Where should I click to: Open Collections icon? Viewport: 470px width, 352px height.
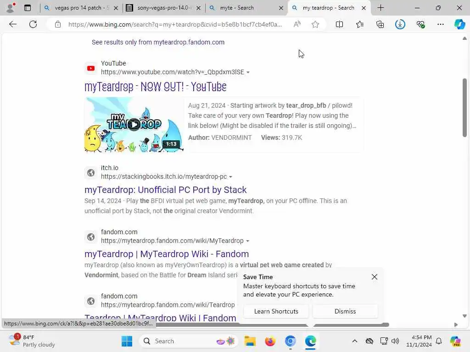point(380,24)
